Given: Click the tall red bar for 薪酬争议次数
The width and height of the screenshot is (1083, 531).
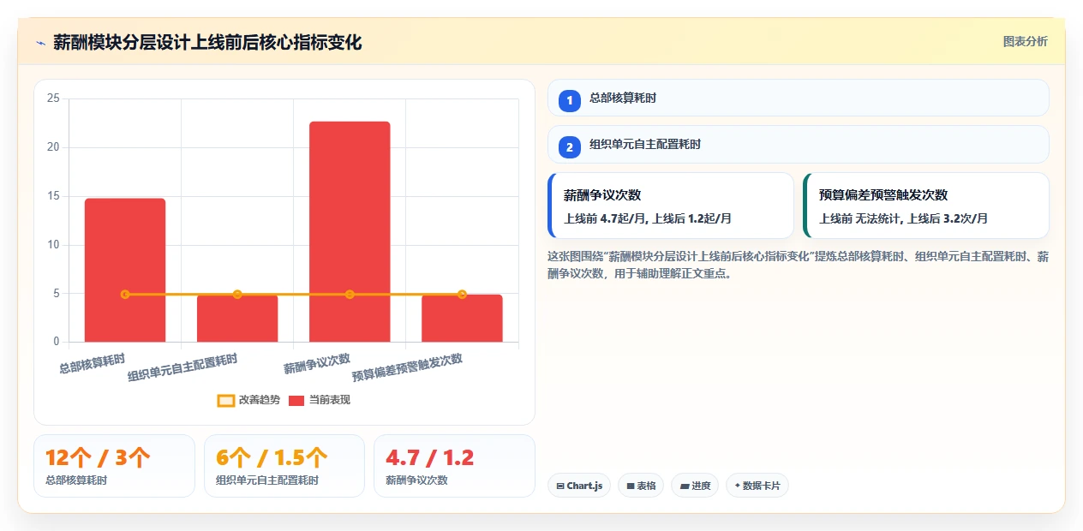Looking at the screenshot, I should point(350,231).
